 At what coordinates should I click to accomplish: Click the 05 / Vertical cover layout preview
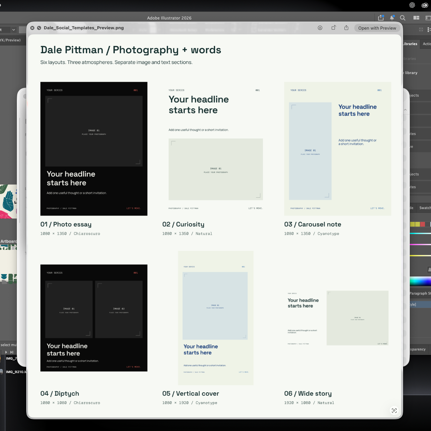tap(216, 318)
